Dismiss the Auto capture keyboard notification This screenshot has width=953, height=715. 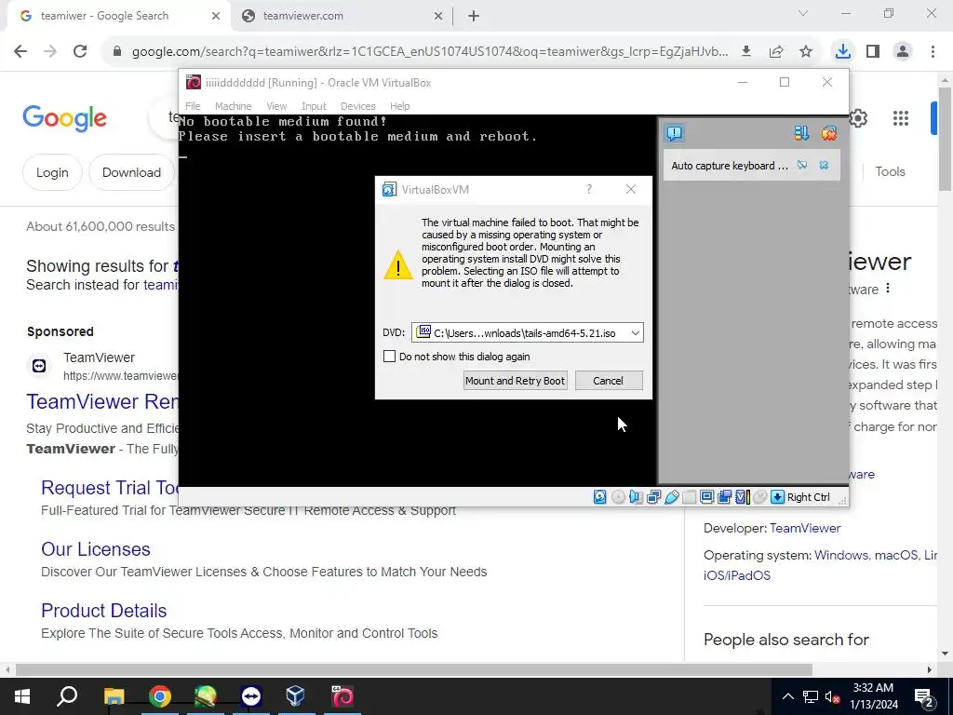824,166
